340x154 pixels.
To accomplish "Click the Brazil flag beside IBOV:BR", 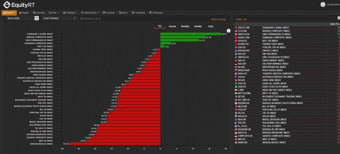I will click(x=236, y=119).
